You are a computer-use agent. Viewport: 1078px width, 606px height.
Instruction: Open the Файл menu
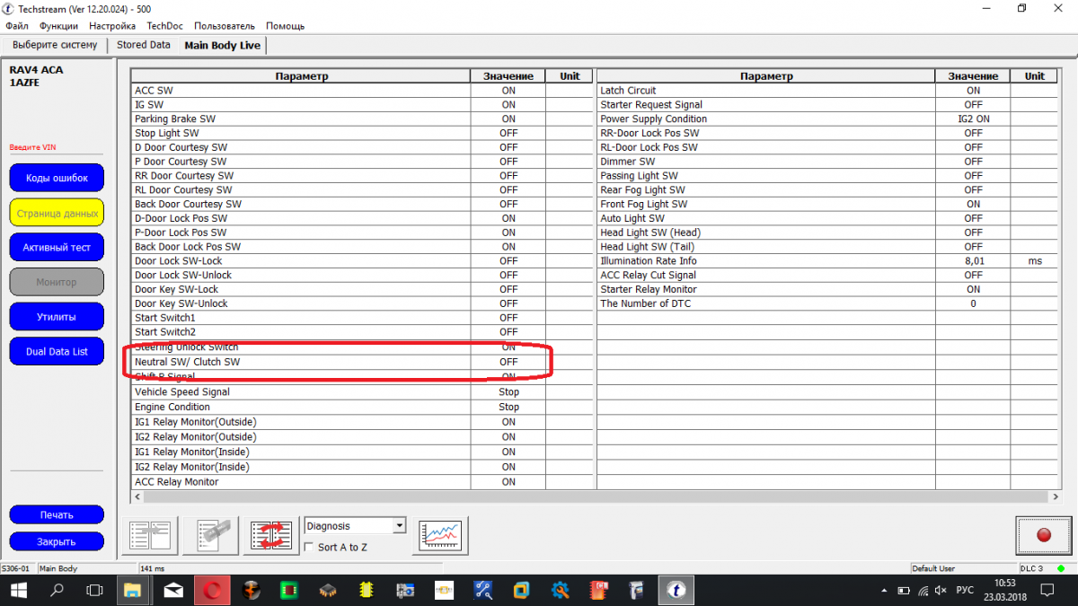coord(17,26)
